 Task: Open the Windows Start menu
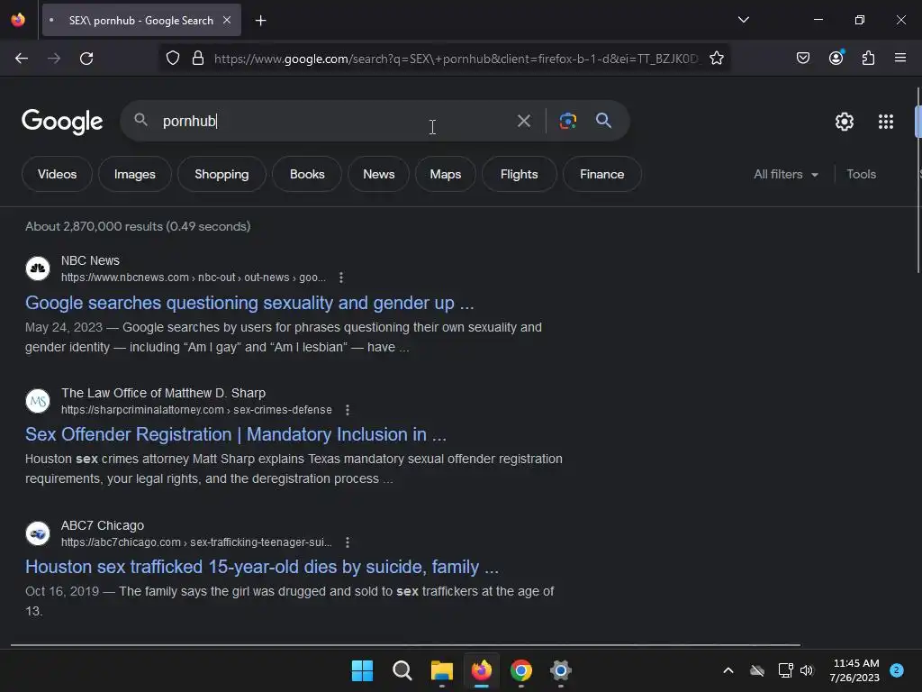coord(362,670)
